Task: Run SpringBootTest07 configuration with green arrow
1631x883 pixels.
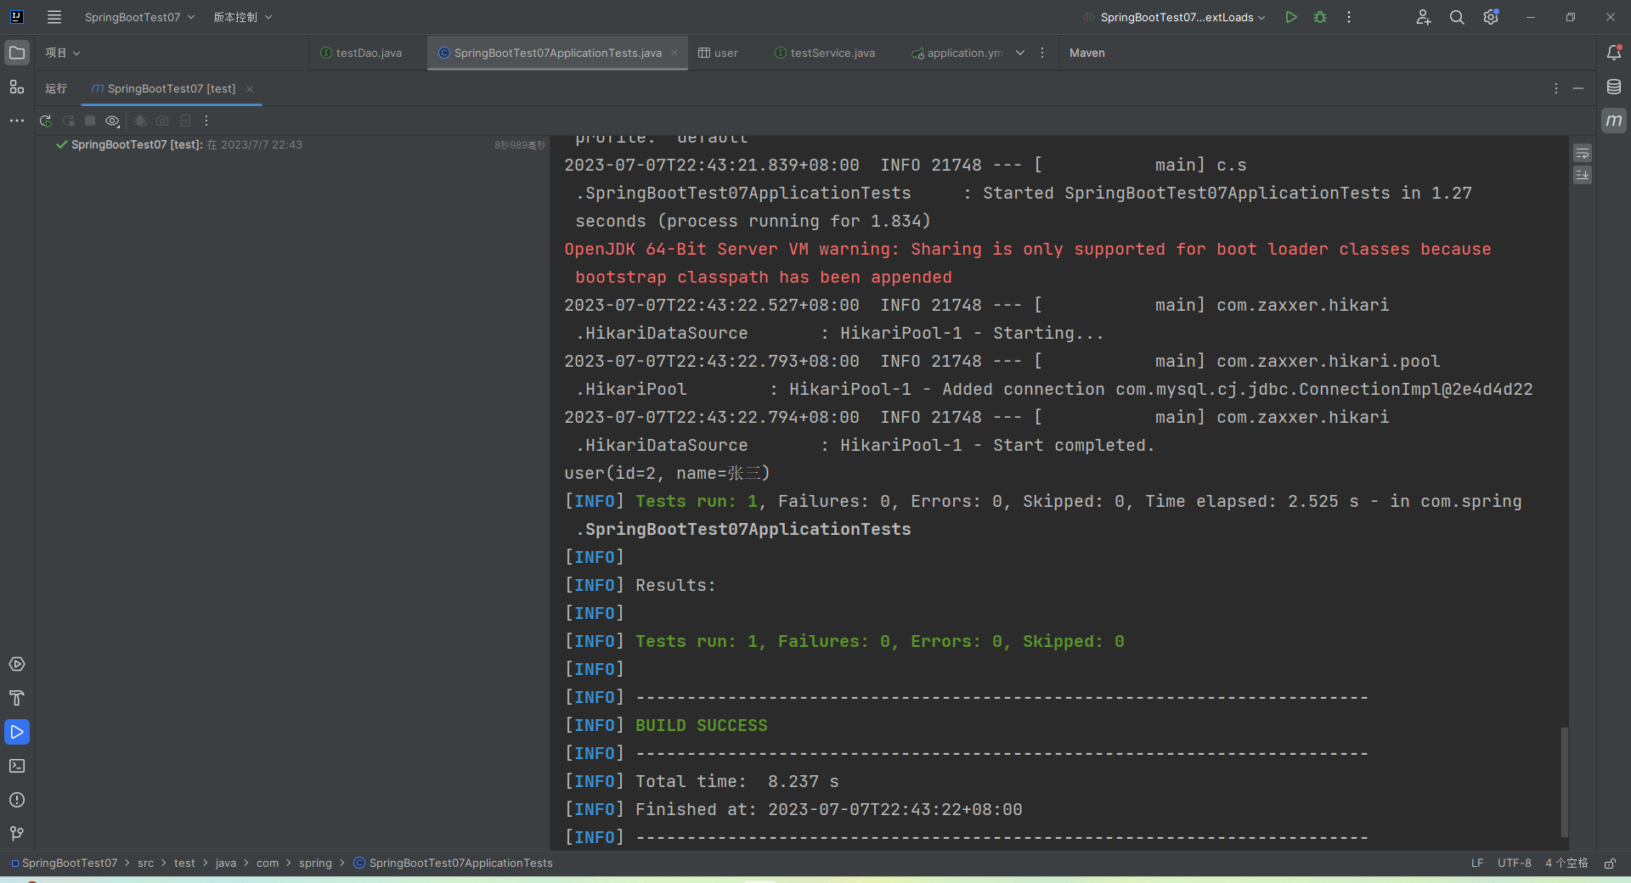Action: tap(1291, 17)
